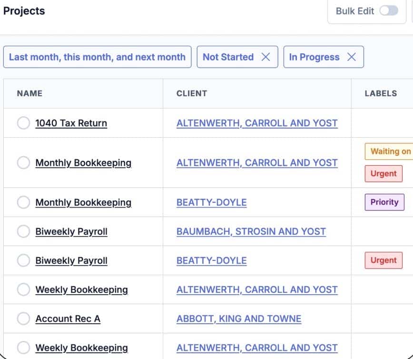Click the Urgent label on Biweekly Payroll
The image size is (413, 359).
[x=383, y=260]
